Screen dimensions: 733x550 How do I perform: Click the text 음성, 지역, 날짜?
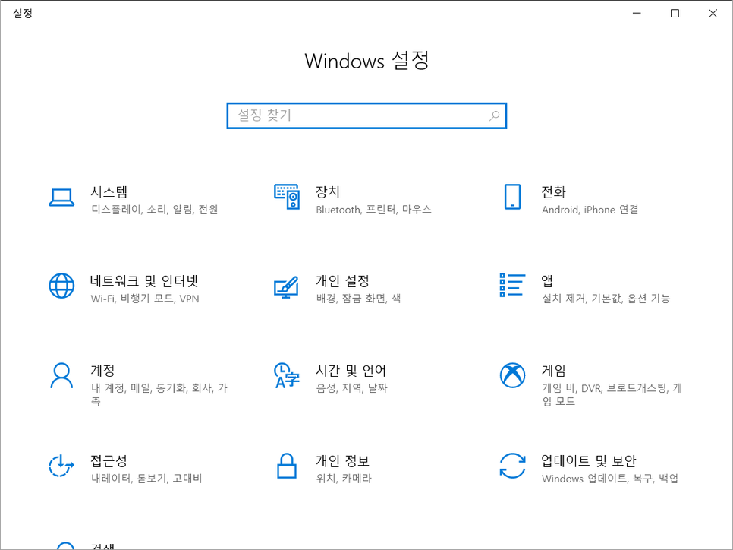pyautogui.click(x=351, y=388)
